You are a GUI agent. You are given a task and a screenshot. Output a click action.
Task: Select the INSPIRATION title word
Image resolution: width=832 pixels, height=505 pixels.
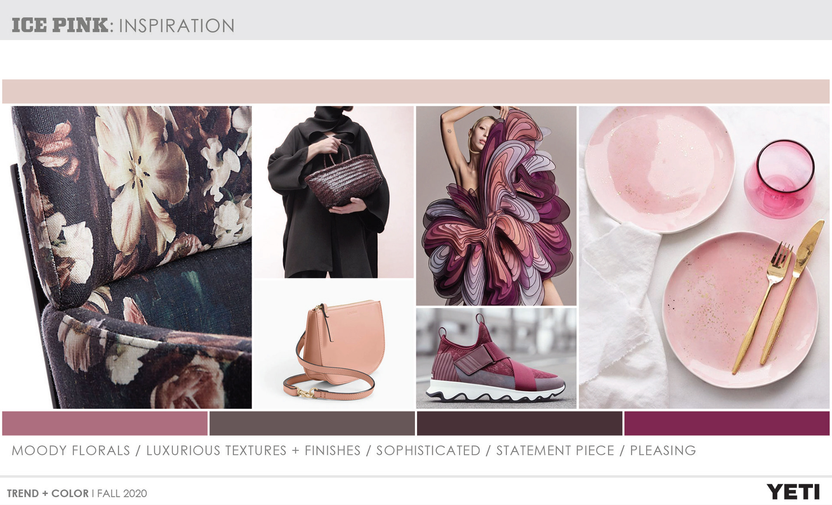tap(177, 26)
